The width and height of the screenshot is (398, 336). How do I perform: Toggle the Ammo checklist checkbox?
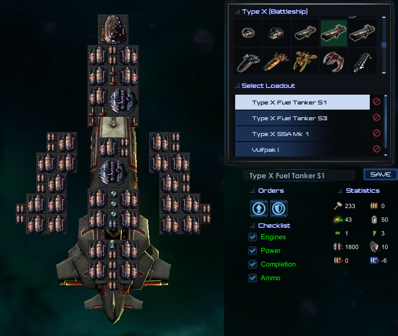coord(253,278)
